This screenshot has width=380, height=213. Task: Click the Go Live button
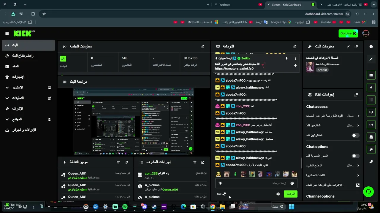click(348, 33)
